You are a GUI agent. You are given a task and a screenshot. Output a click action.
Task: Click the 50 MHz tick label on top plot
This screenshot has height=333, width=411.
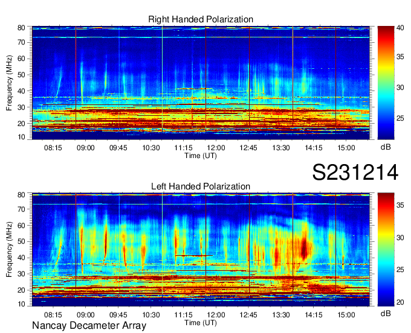coord(21,75)
